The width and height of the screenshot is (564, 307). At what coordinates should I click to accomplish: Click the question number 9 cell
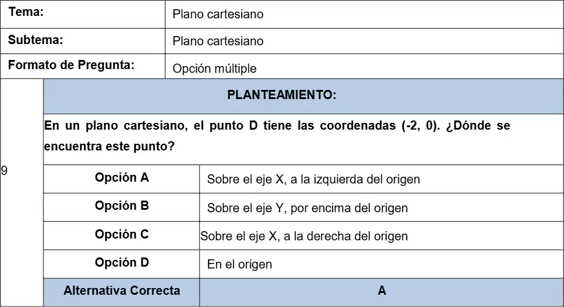coord(21,192)
